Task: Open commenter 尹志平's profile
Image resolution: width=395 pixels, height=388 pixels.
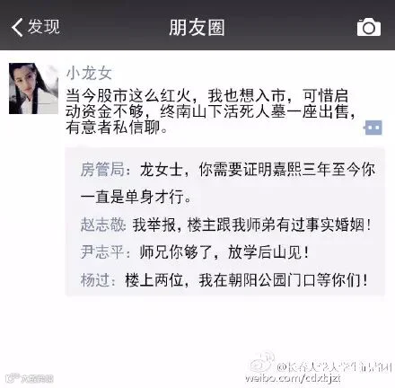Action: click(102, 251)
